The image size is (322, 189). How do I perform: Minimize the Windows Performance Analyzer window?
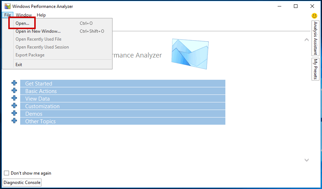(279, 6)
